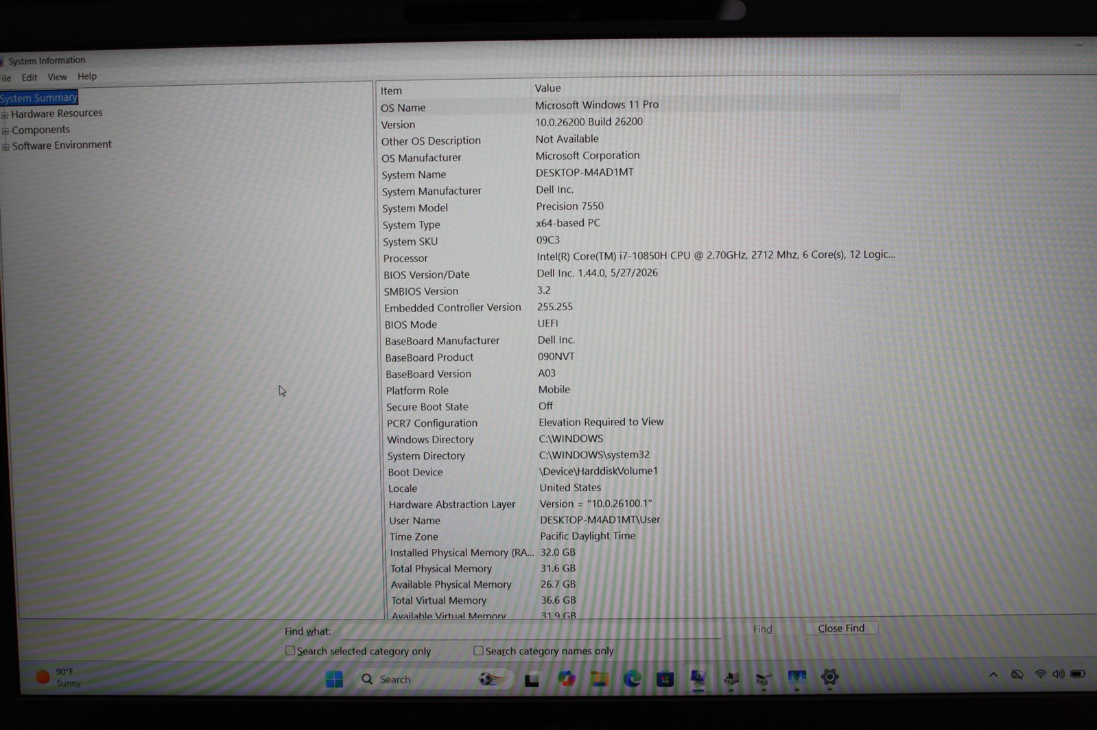Select the Boot Device row label
Image resolution: width=1097 pixels, height=730 pixels.
(x=415, y=472)
